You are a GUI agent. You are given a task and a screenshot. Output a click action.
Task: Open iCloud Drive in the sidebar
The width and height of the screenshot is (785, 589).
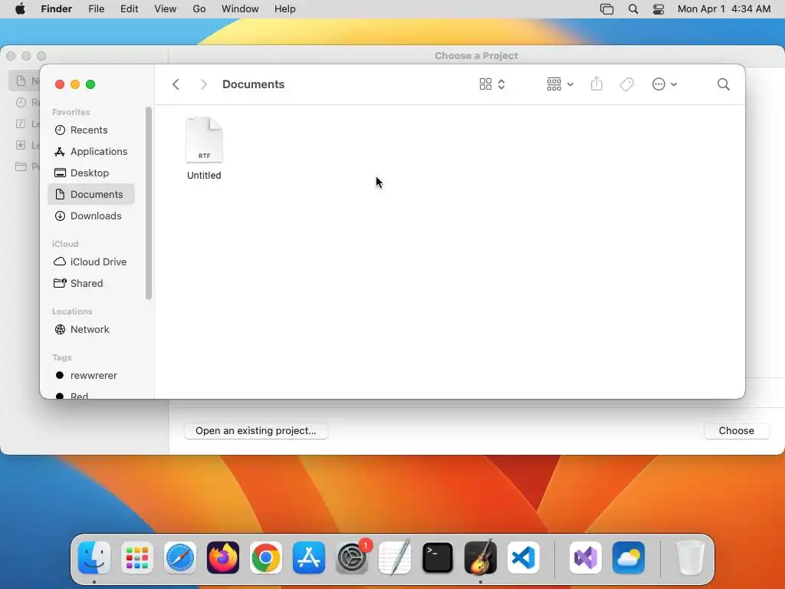tap(91, 262)
